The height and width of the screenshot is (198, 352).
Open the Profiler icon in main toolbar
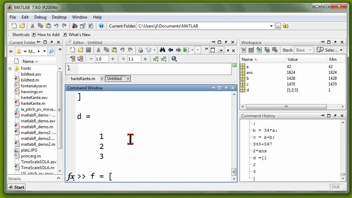[91, 26]
